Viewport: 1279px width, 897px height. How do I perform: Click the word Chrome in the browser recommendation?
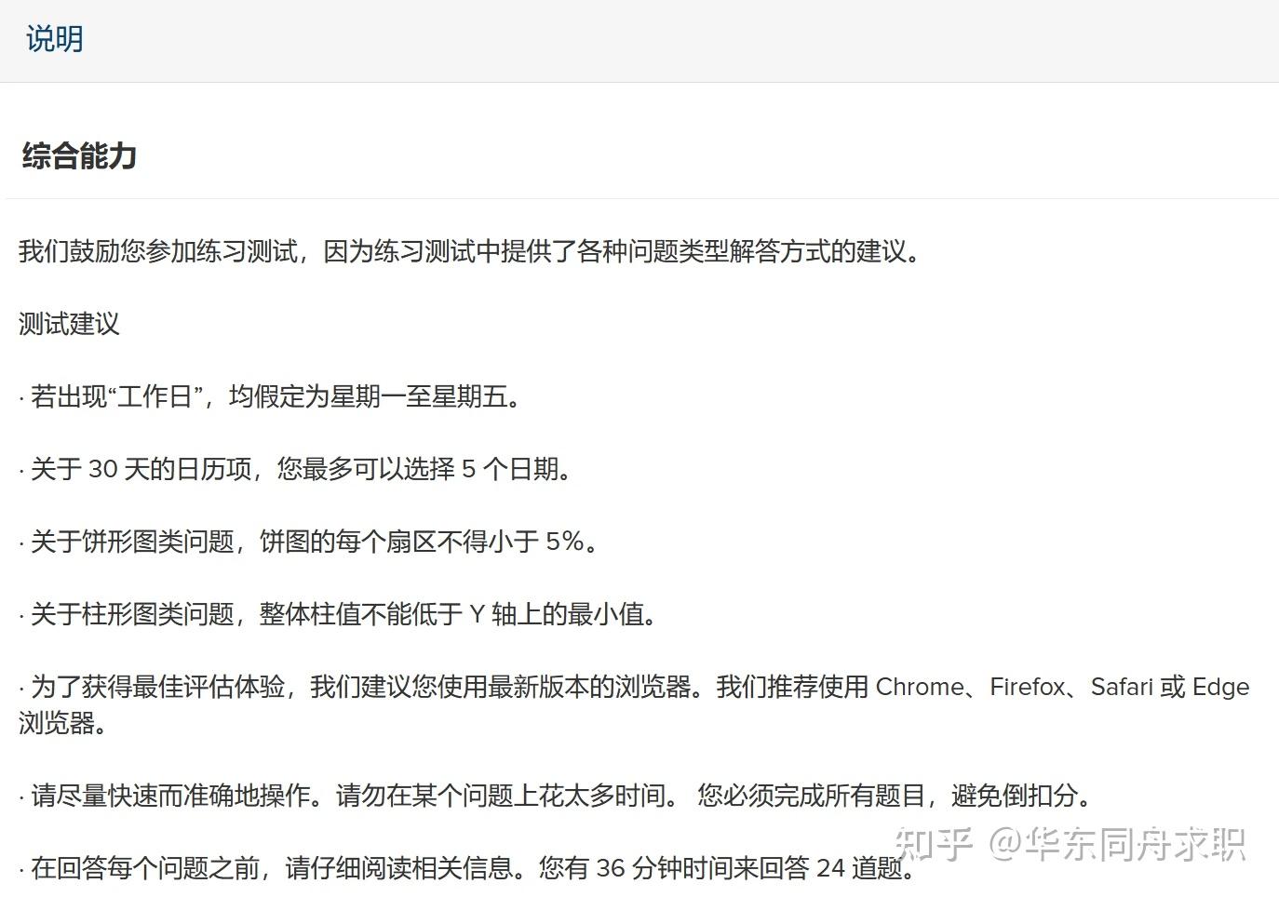pos(921,687)
